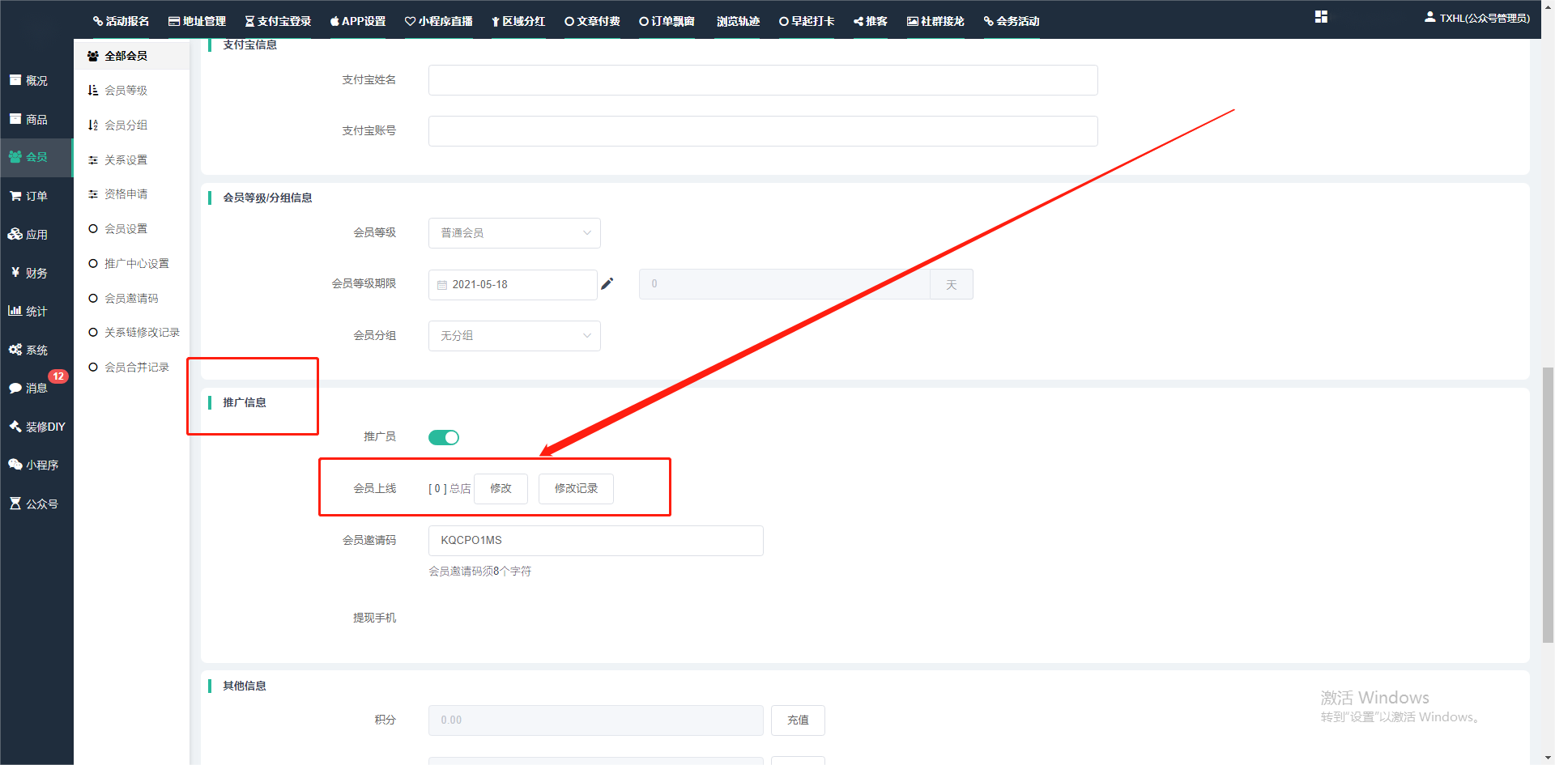Click the shopping cart 订单 sidebar icon
The width and height of the screenshot is (1555, 765).
pos(15,196)
